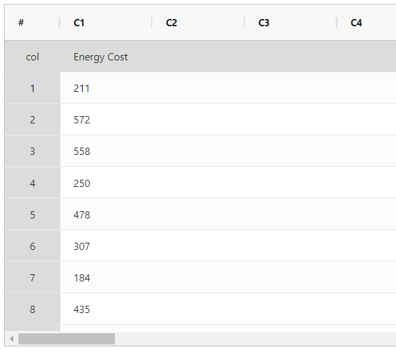Select the C1 column header

[x=106, y=22]
